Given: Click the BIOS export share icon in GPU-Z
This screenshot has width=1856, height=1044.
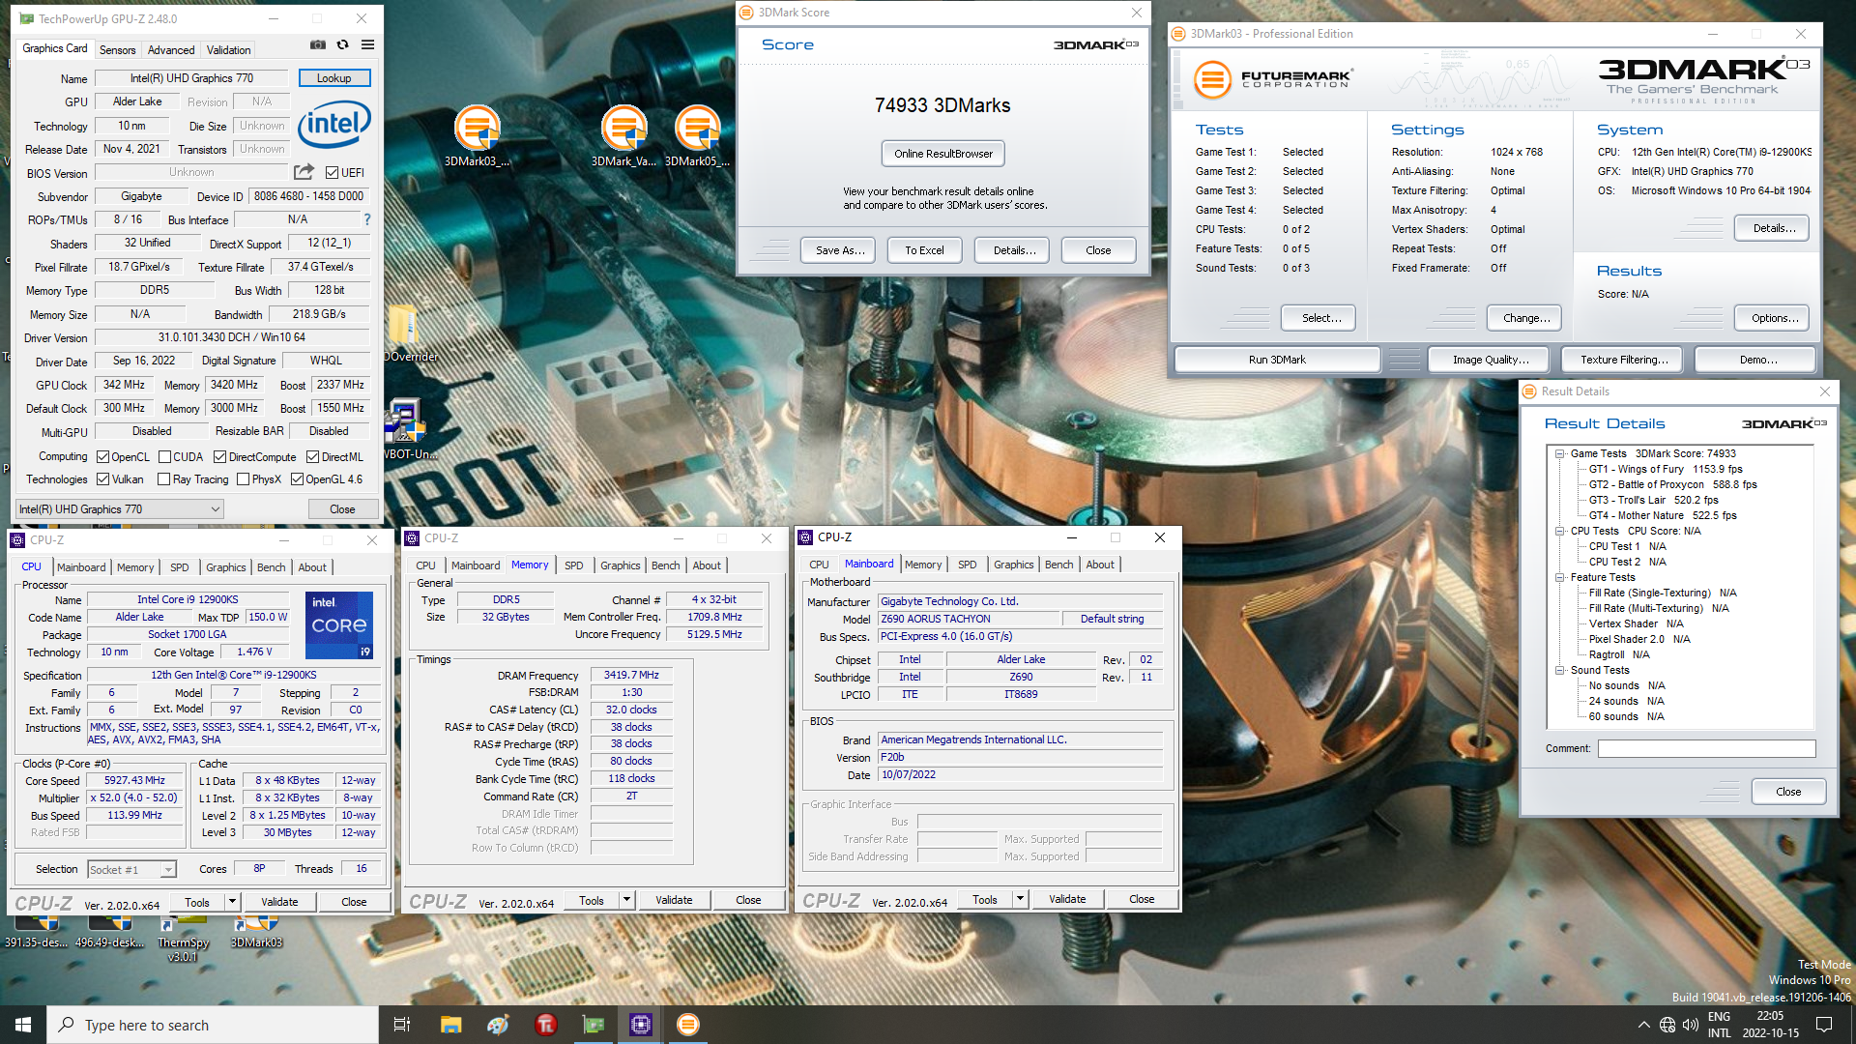Looking at the screenshot, I should 304,172.
